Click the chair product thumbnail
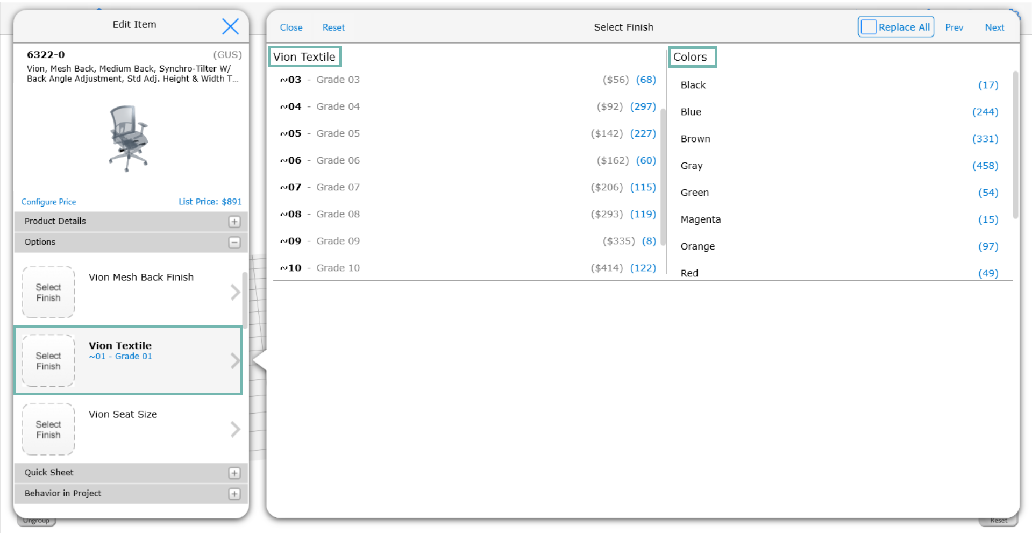This screenshot has height=533, width=1032. tap(128, 138)
